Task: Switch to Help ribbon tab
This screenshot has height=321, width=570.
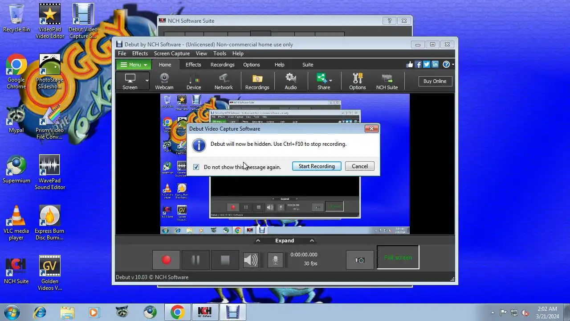Action: [280, 65]
